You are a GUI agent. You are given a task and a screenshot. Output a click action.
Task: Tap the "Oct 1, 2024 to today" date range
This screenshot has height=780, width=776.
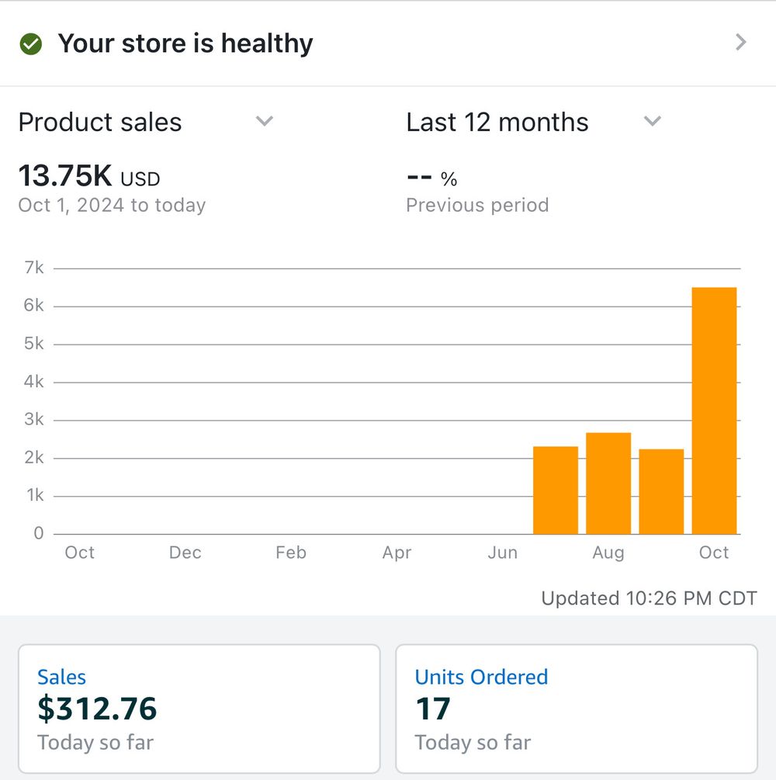[x=112, y=206]
